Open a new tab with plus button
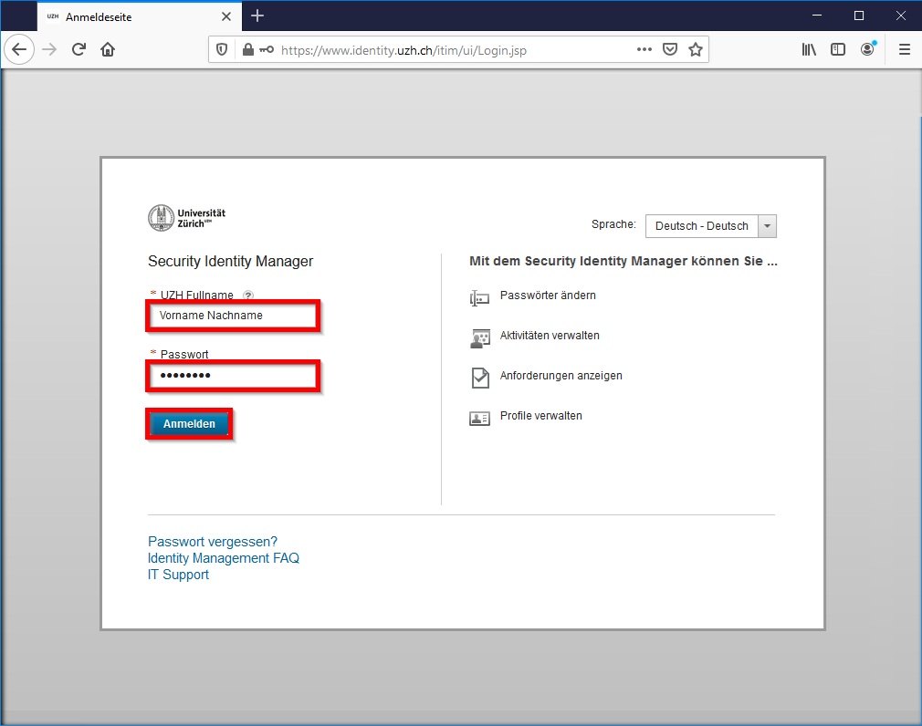Viewport: 922px width, 726px height. [x=257, y=16]
